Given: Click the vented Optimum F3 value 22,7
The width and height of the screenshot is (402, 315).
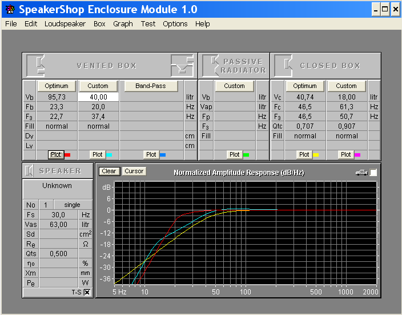Looking at the screenshot, I should point(57,117).
